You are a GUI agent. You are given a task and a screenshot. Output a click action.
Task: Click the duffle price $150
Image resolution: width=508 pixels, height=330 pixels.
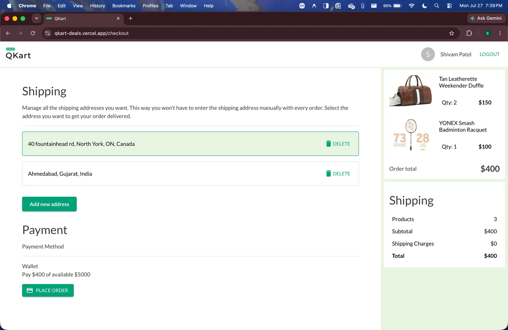tap(485, 102)
